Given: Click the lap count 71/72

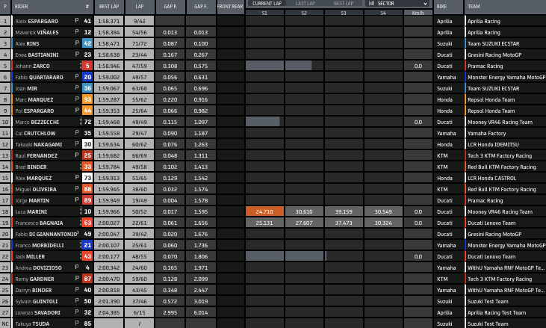Looking at the screenshot, I should (139, 43).
